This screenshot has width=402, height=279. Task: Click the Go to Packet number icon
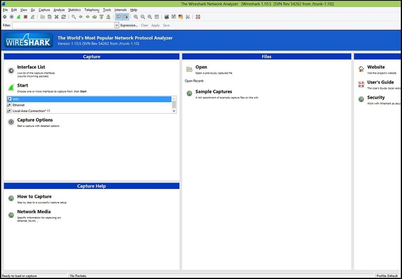point(94,17)
